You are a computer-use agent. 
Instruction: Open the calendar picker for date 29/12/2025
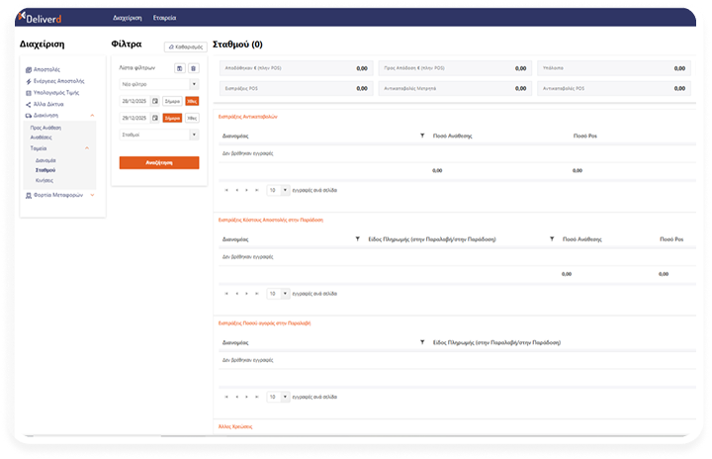(155, 117)
